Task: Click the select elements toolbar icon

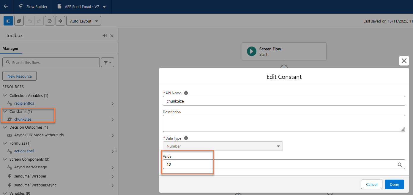Action: pyautogui.click(x=19, y=21)
